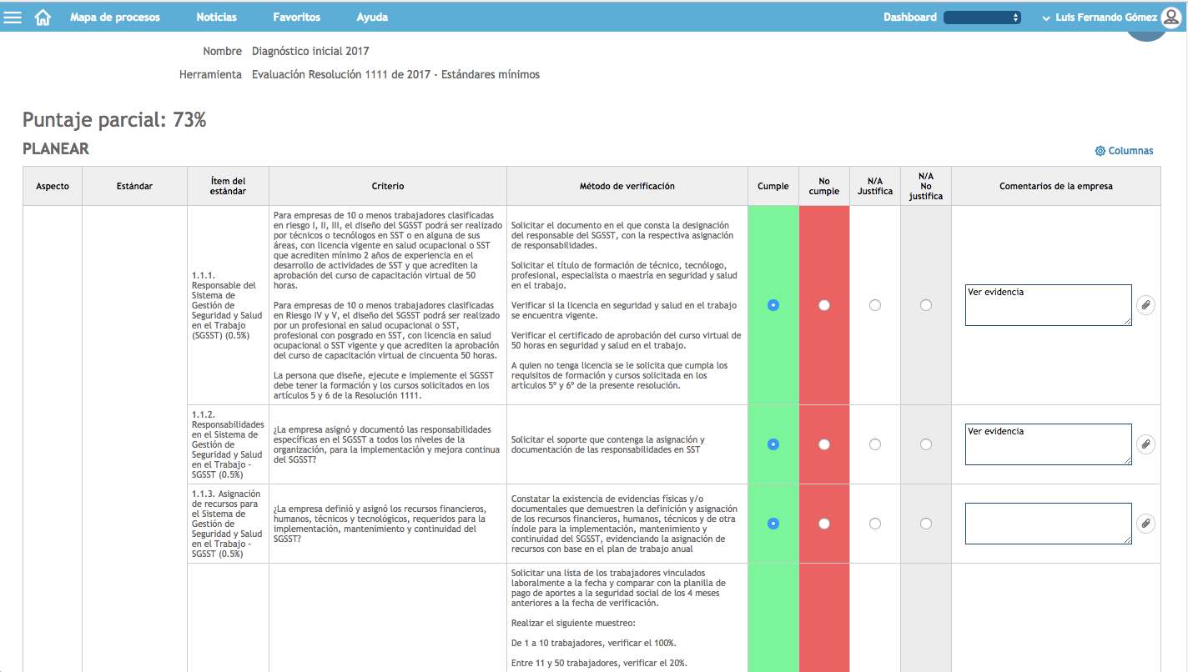Click comment box for item 1.1.1
The image size is (1188, 672).
(x=1048, y=305)
